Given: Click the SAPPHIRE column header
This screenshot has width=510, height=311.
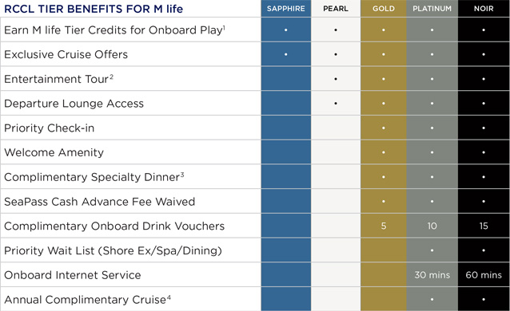Looking at the screenshot, I should tap(286, 9).
